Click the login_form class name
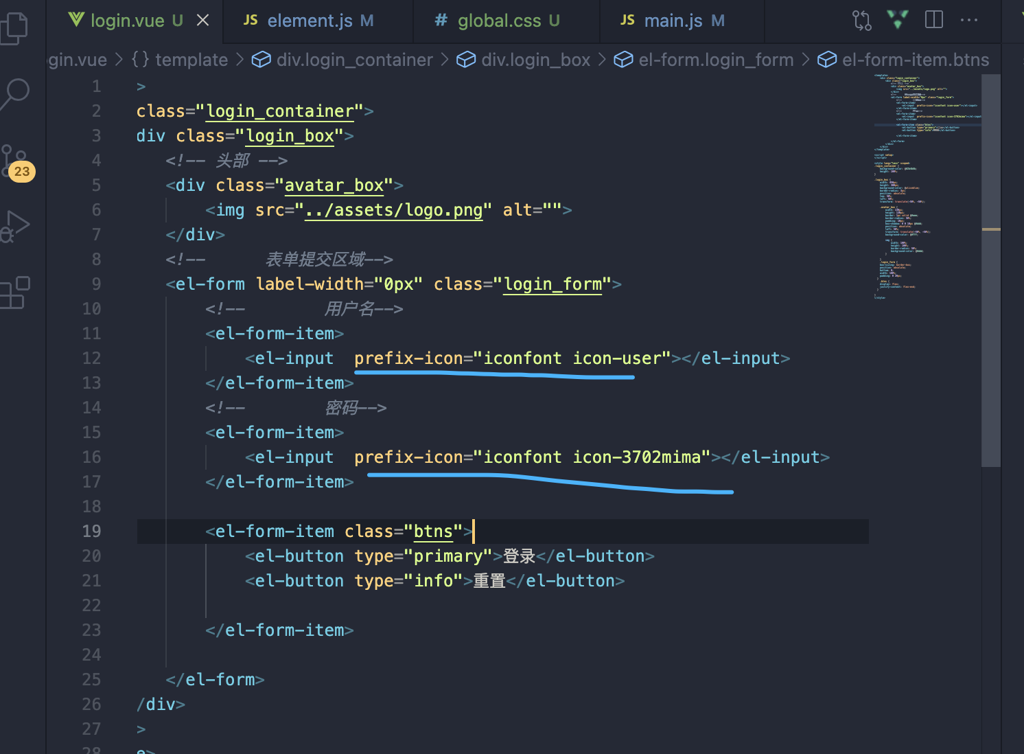 click(x=552, y=284)
